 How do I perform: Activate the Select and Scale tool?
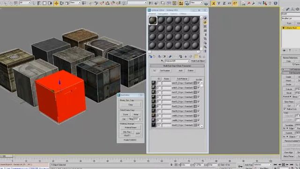coord(67,3)
